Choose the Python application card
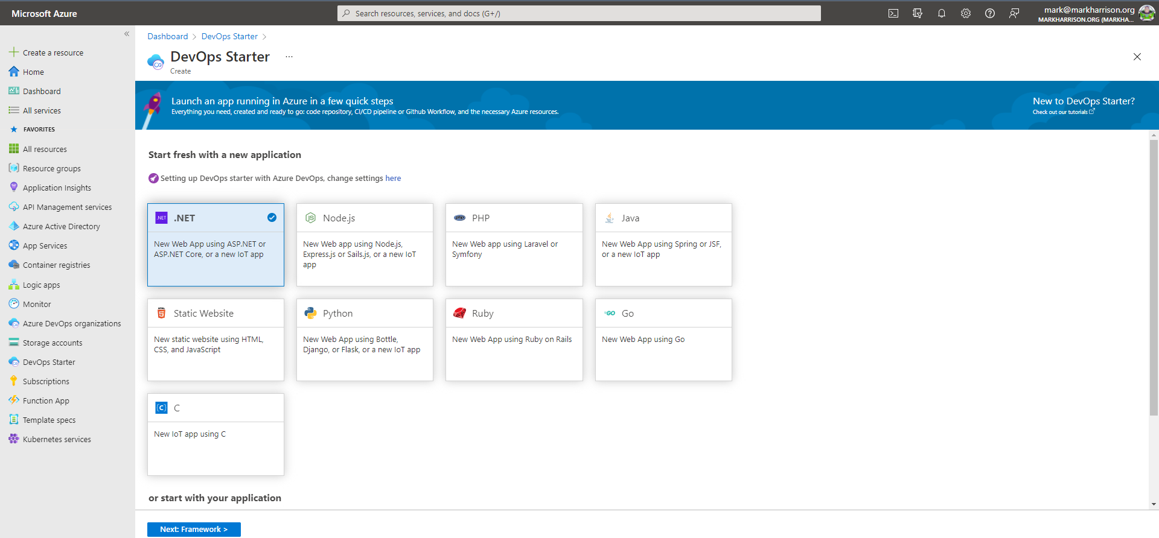Image resolution: width=1159 pixels, height=538 pixels. coord(365,340)
